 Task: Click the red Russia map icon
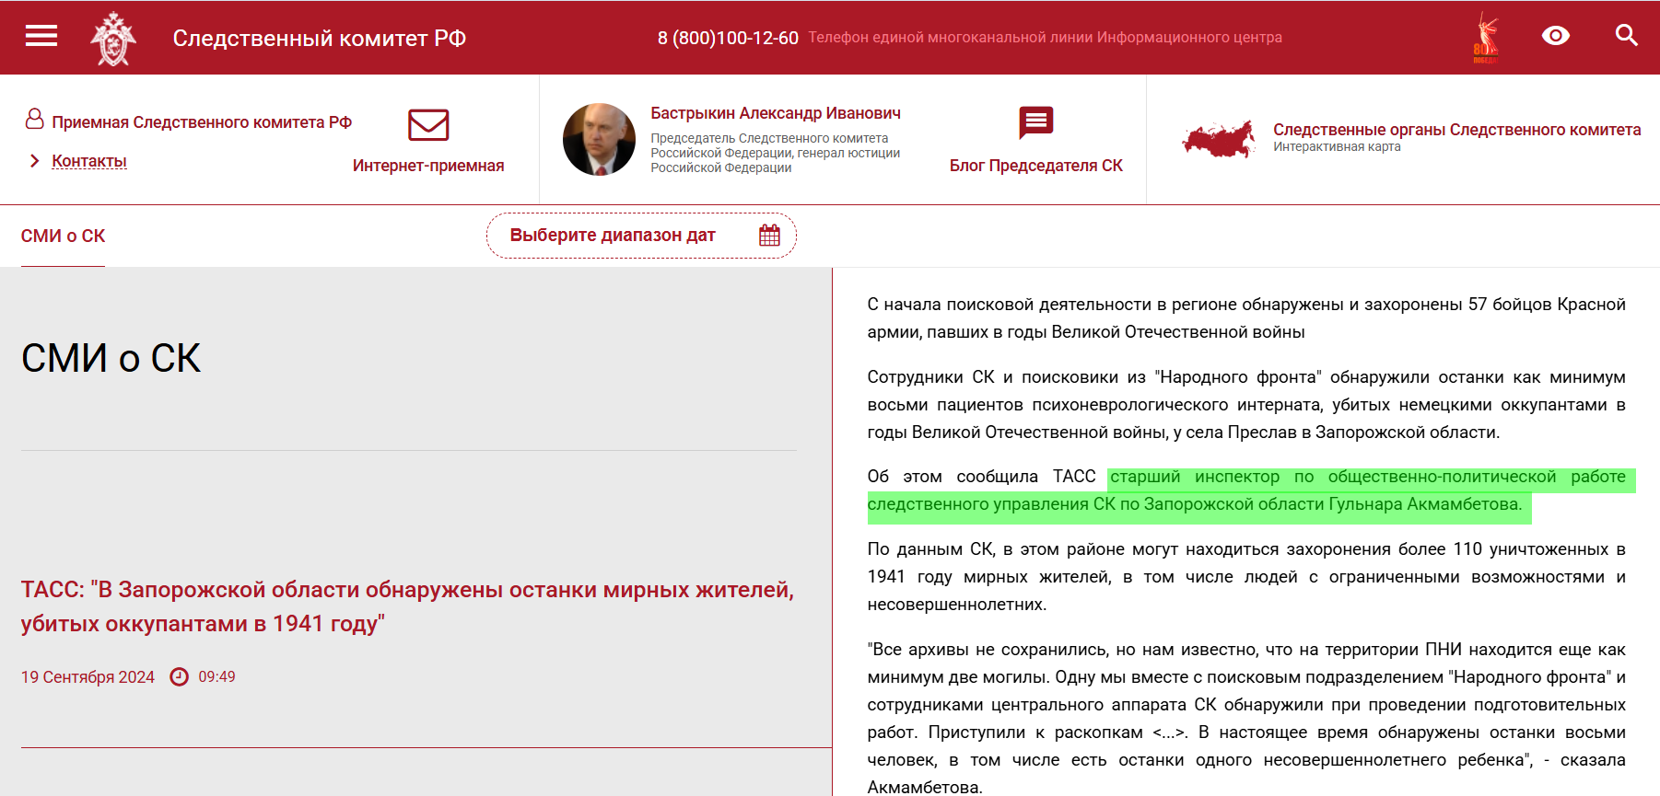click(1219, 140)
